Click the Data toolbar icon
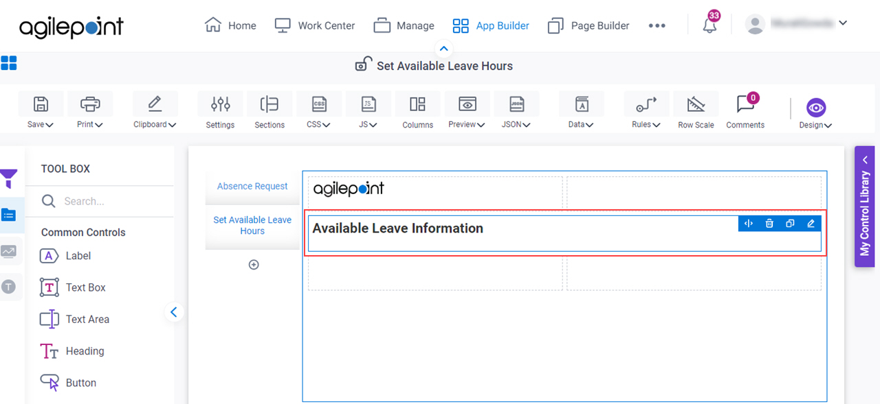The width and height of the screenshot is (880, 404). (x=582, y=104)
